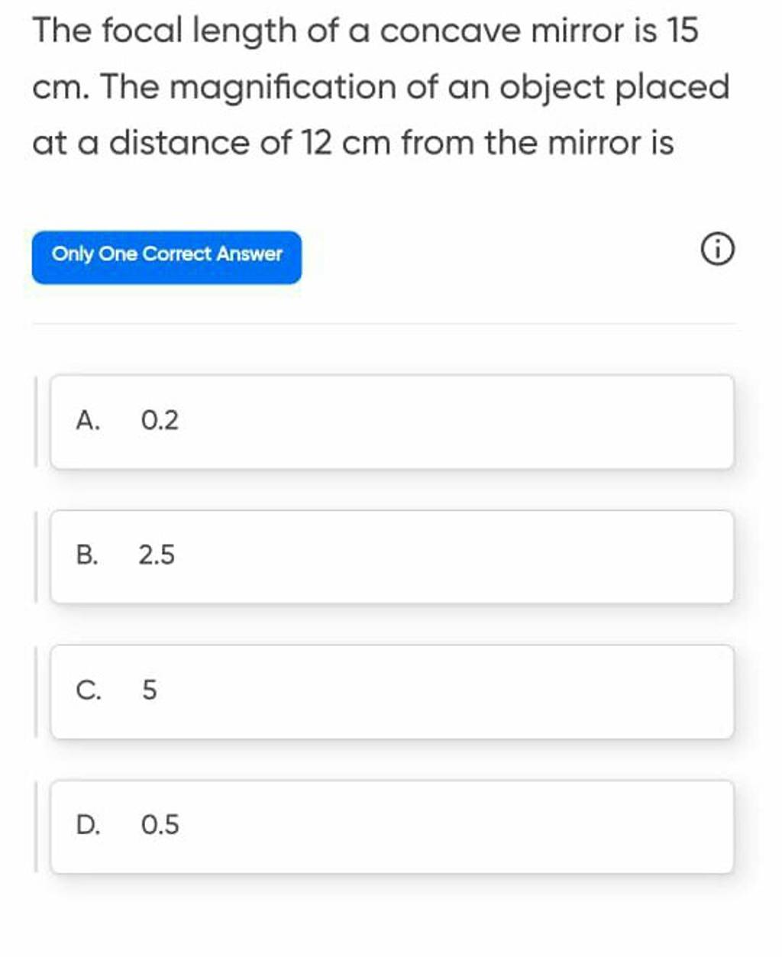The height and width of the screenshot is (957, 782).
Task: Select answer option D showing 0.5
Action: coord(391,825)
